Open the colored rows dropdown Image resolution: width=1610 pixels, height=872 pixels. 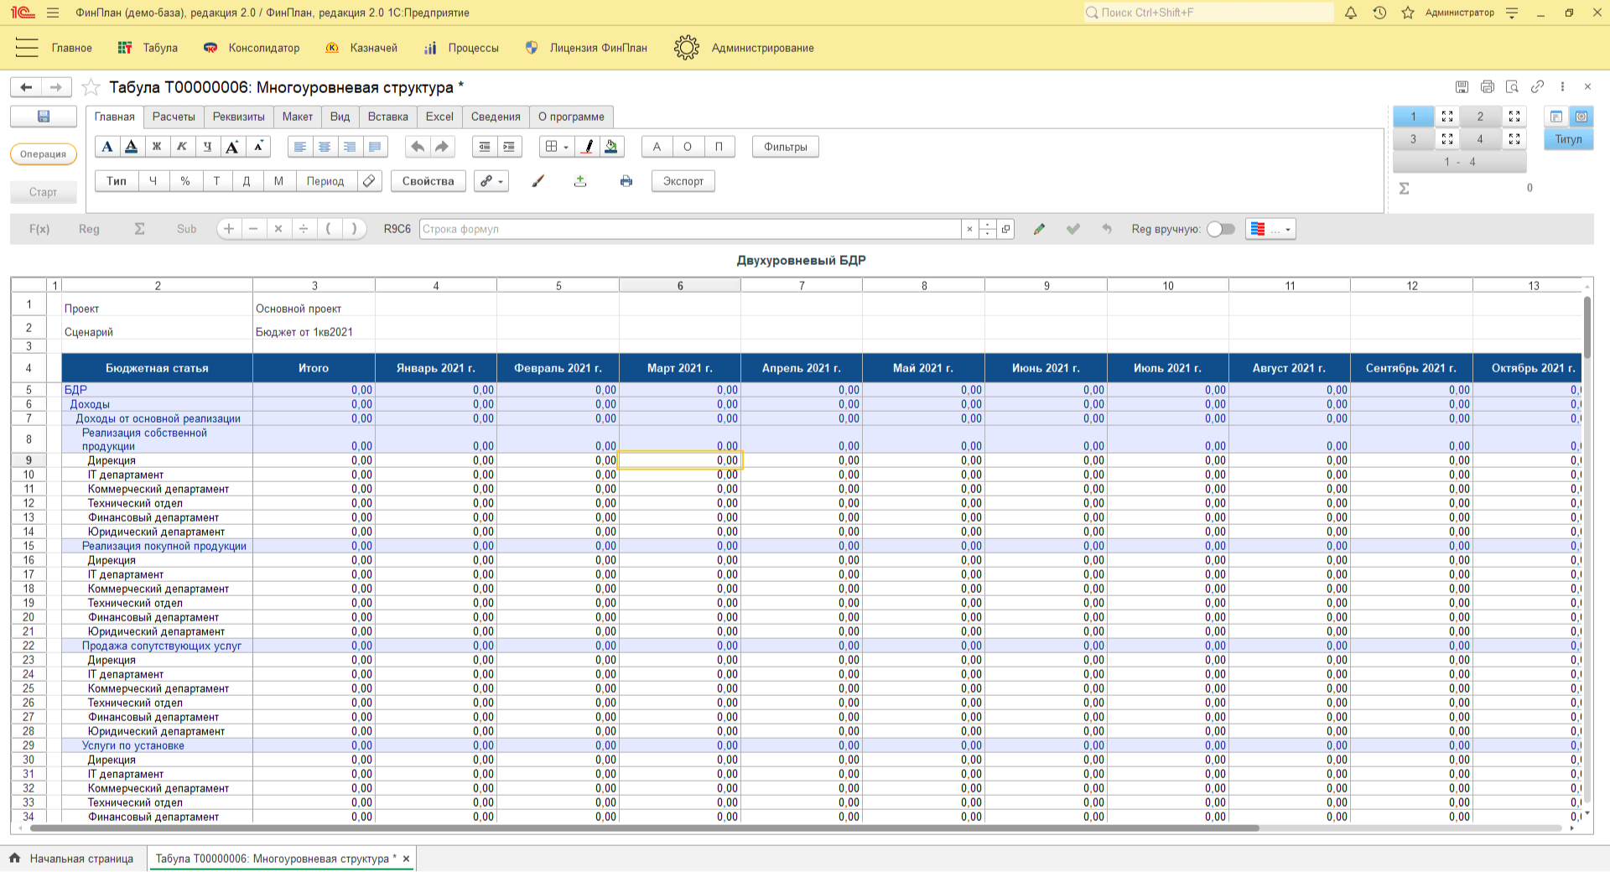coord(1270,229)
